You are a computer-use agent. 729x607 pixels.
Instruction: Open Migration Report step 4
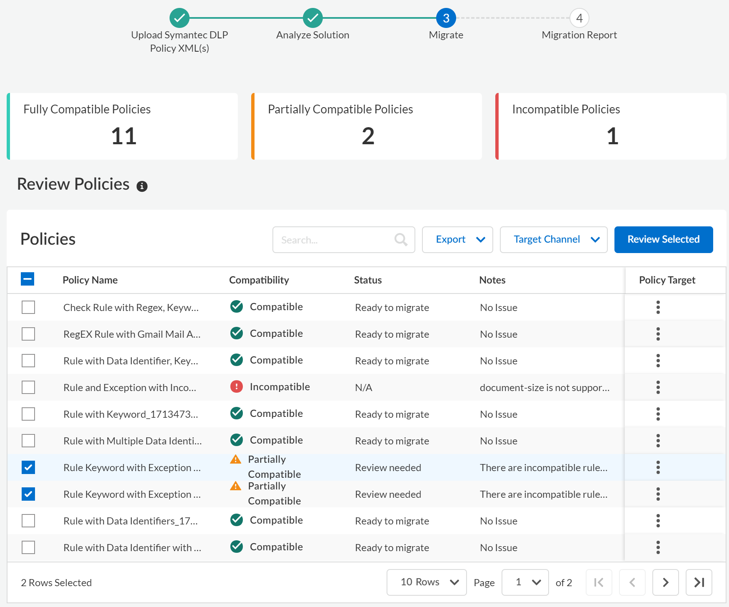point(579,18)
